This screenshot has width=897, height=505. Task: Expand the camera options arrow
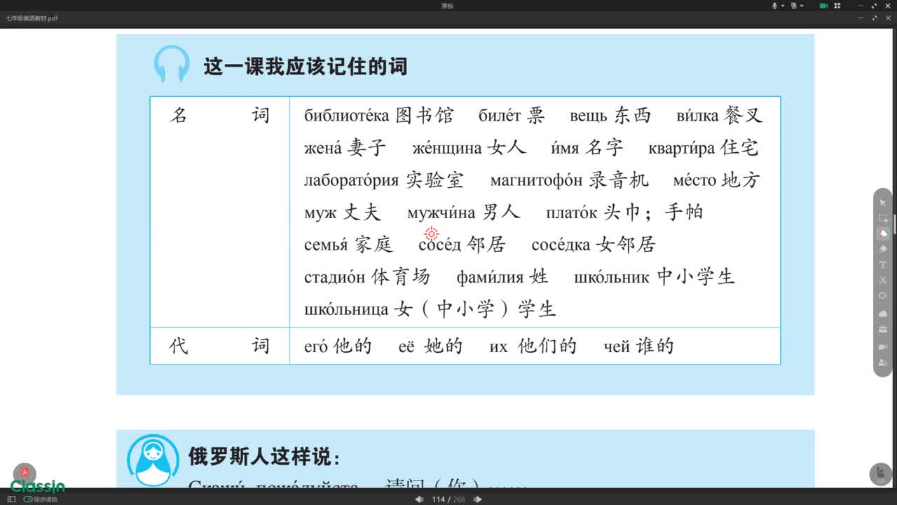coord(802,6)
